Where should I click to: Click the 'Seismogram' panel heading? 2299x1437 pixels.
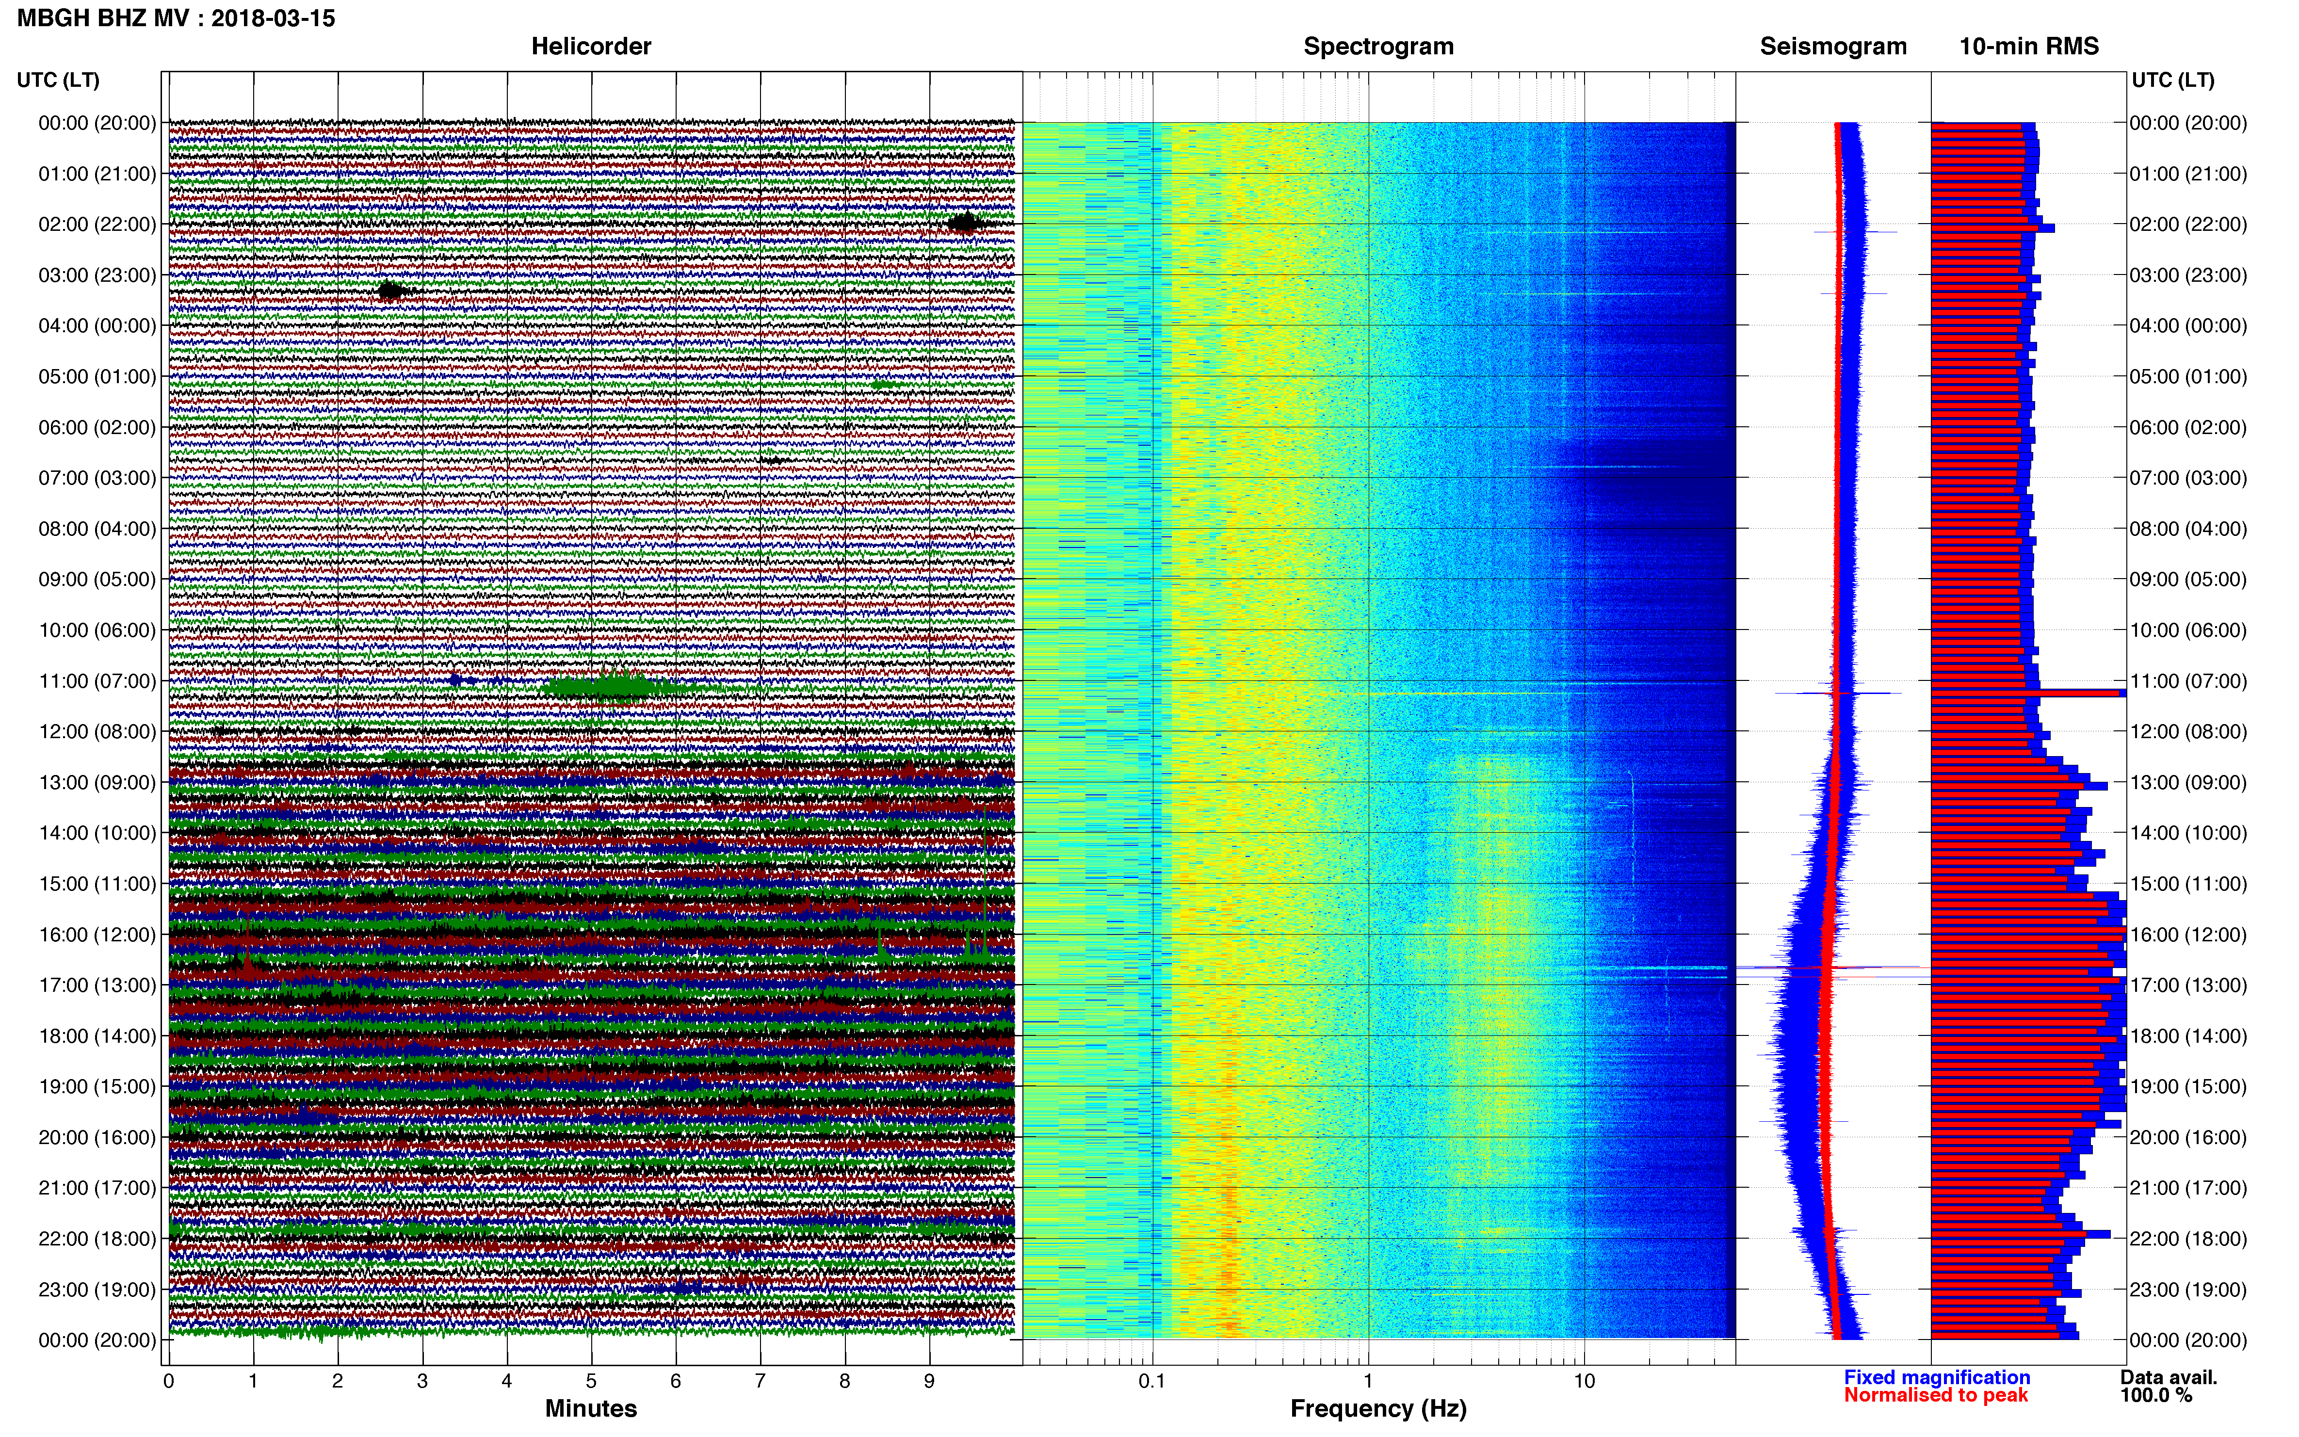click(1833, 47)
